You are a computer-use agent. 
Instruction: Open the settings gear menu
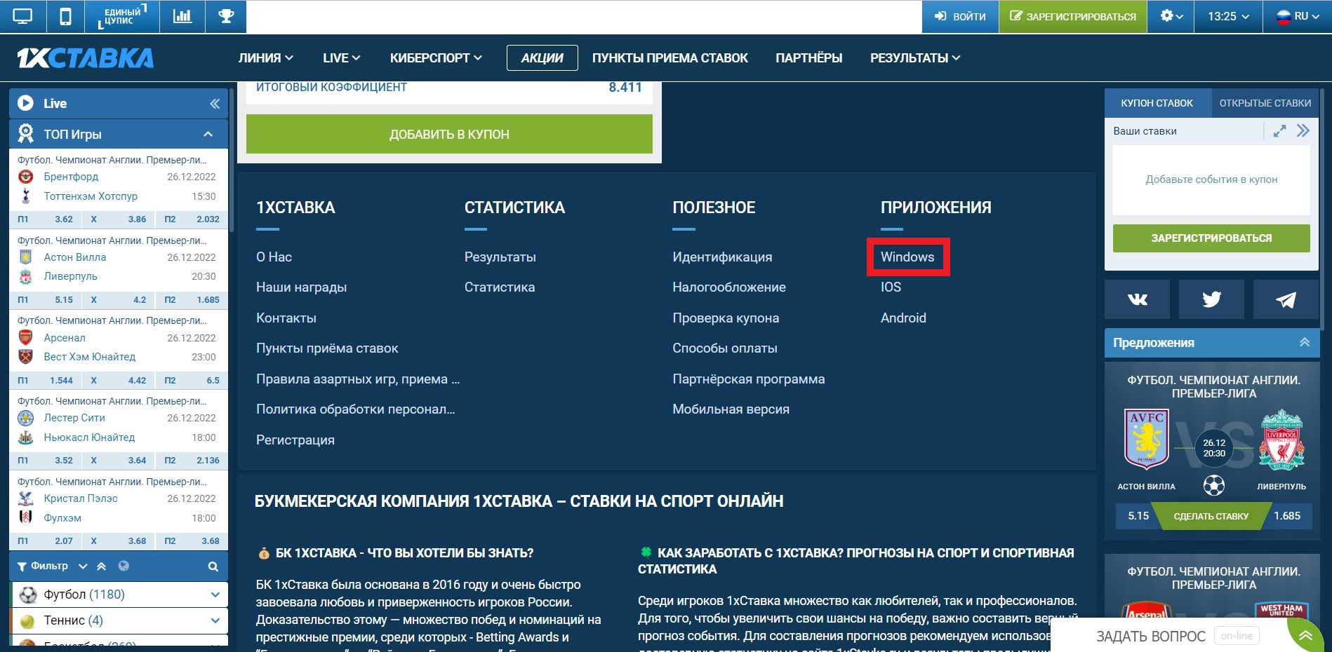[1171, 17]
